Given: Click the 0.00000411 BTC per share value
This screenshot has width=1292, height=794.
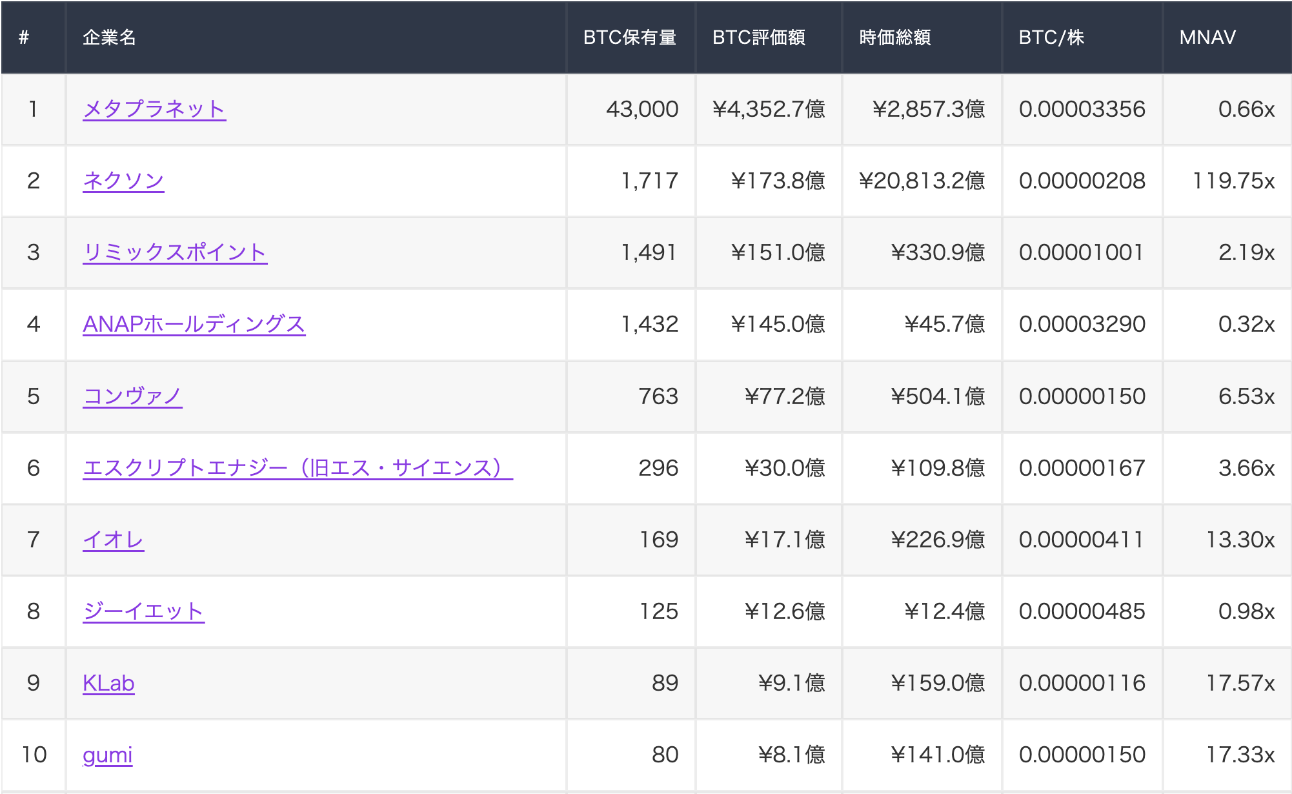Looking at the screenshot, I should point(1082,540).
